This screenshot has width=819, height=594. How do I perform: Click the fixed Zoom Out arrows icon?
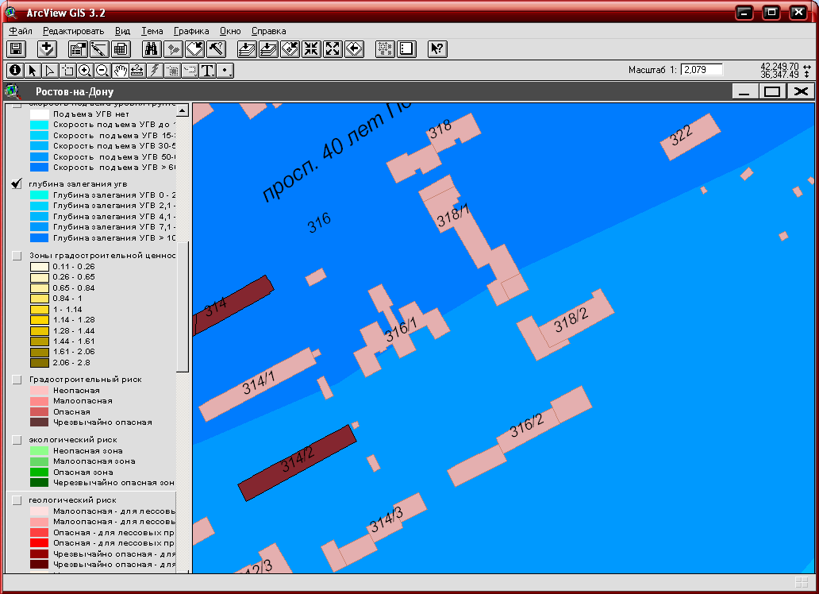333,49
